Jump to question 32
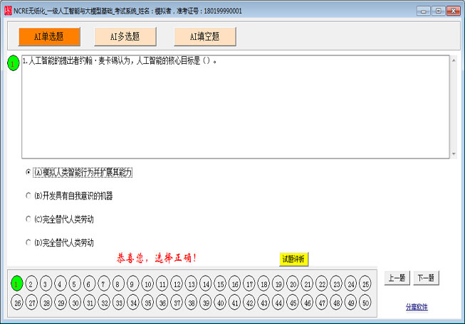The image size is (465, 324). pos(104,303)
